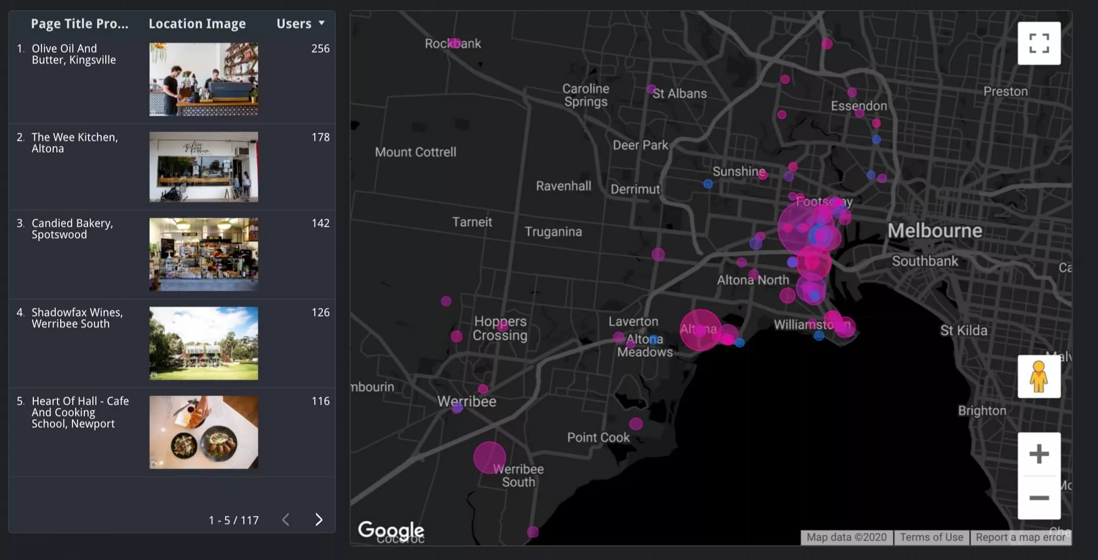Open Street View pegman control

(x=1039, y=376)
